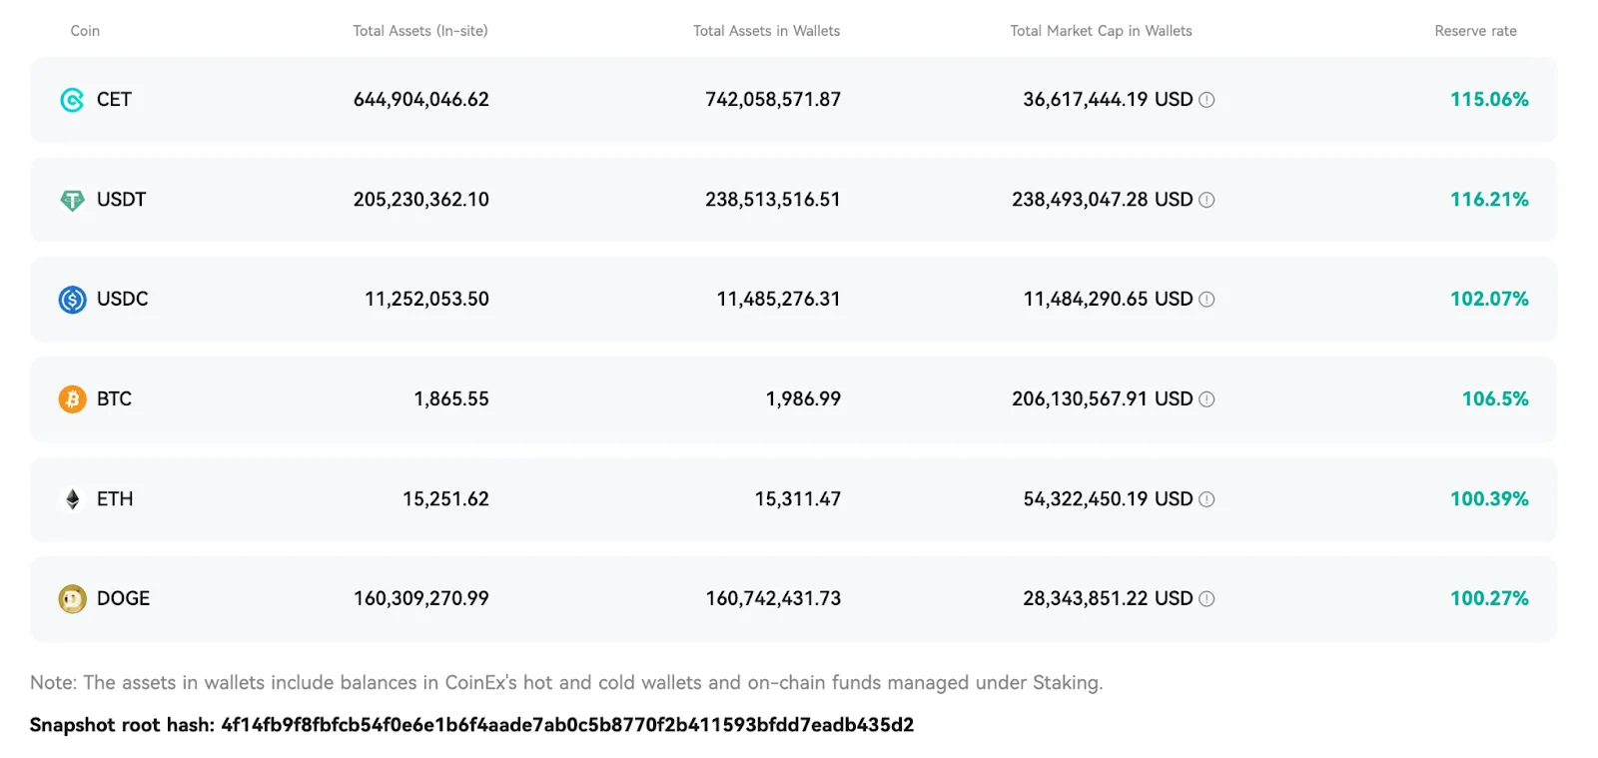Open info icon beside DOGE market cap
This screenshot has width=1598, height=758.
(x=1206, y=599)
